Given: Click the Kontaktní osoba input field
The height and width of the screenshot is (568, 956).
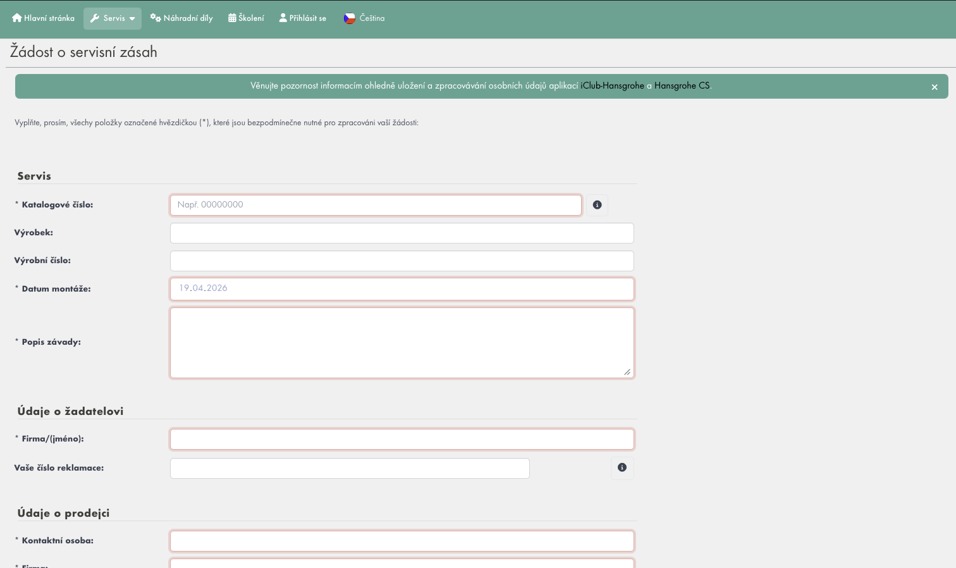Looking at the screenshot, I should pos(401,541).
